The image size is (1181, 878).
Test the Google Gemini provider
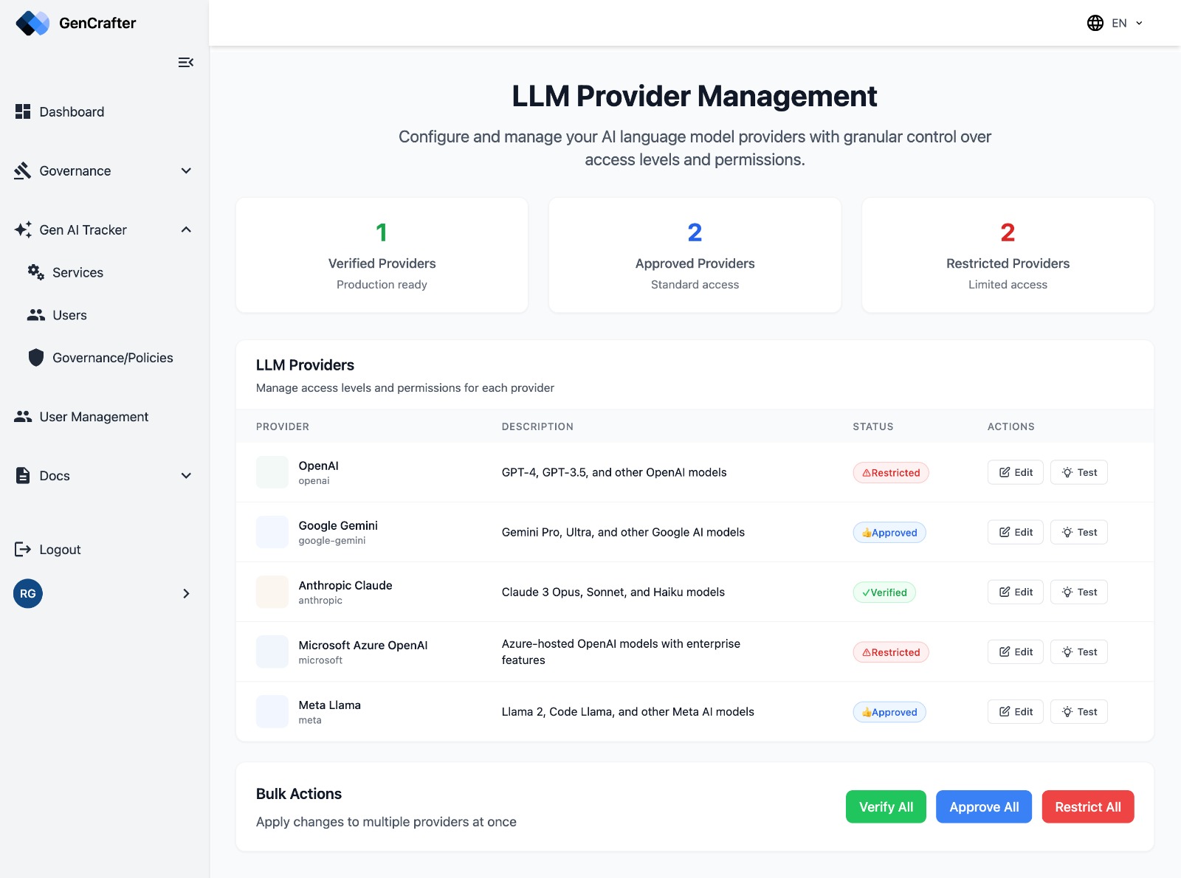click(1079, 532)
